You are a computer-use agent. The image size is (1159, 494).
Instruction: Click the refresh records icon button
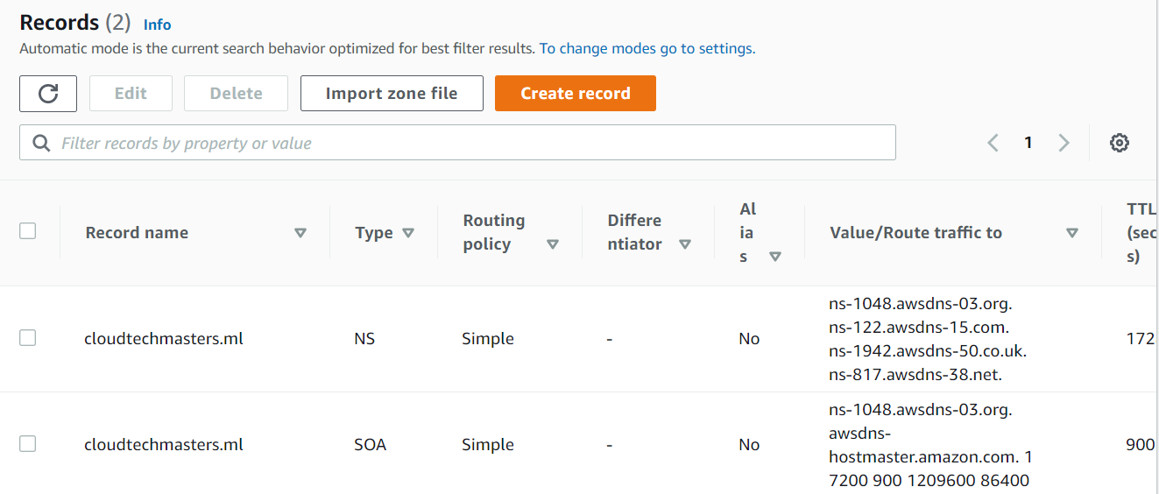48,94
